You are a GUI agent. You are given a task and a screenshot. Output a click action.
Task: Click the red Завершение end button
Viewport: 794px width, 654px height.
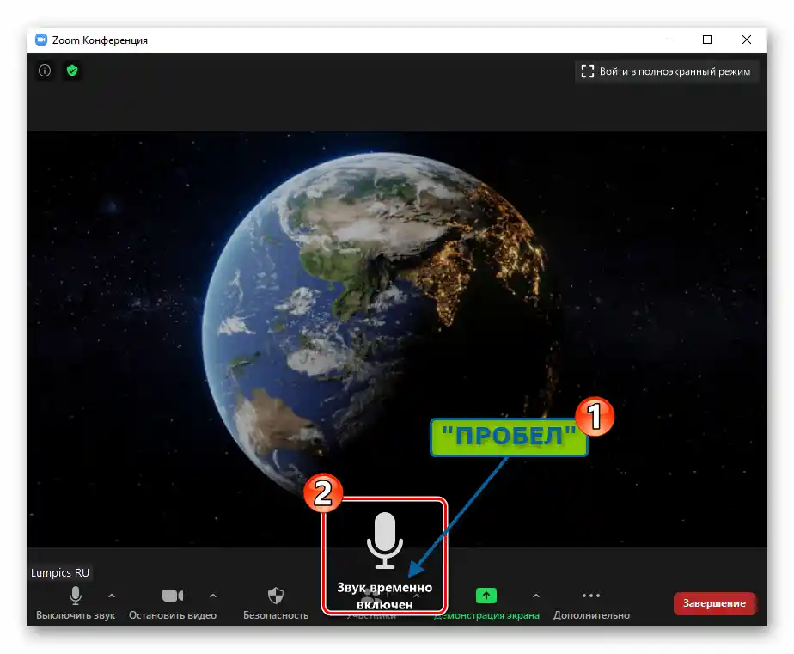[x=714, y=603]
